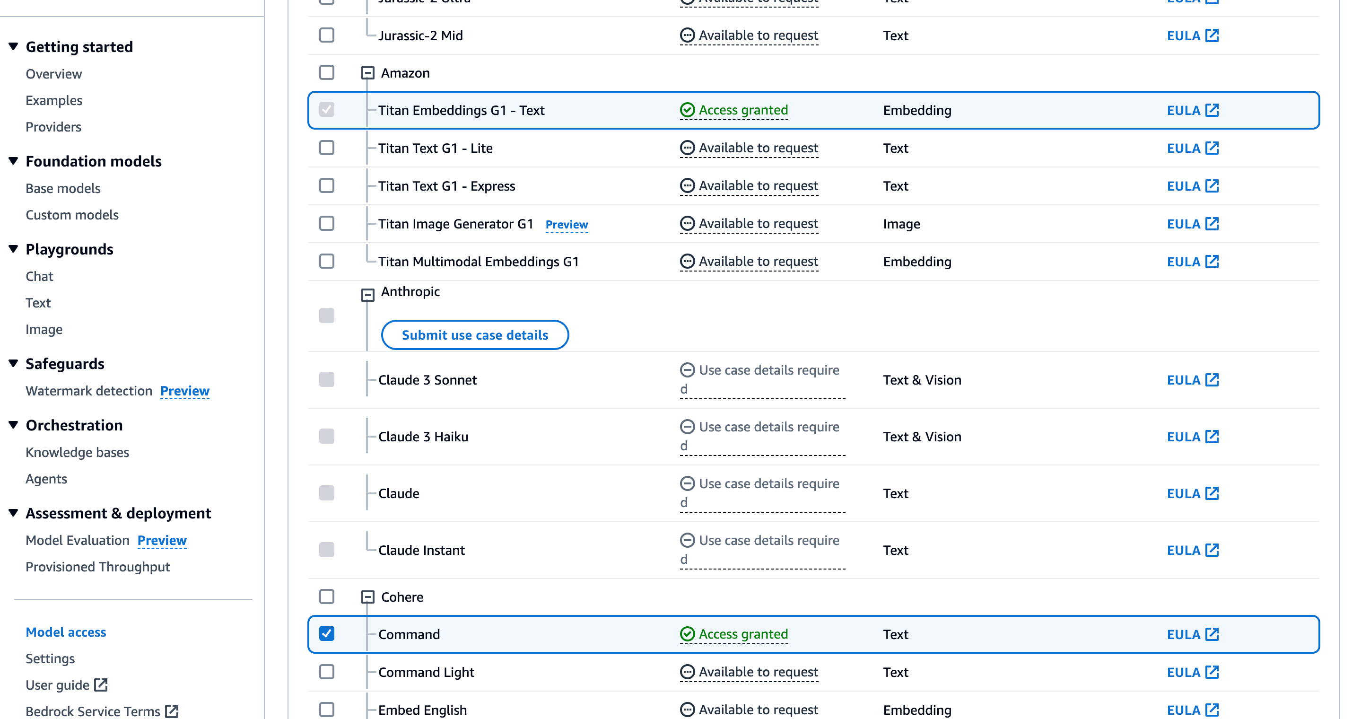The width and height of the screenshot is (1361, 719).
Task: Click the Claude 3 Sonnet model name
Action: [x=427, y=380]
